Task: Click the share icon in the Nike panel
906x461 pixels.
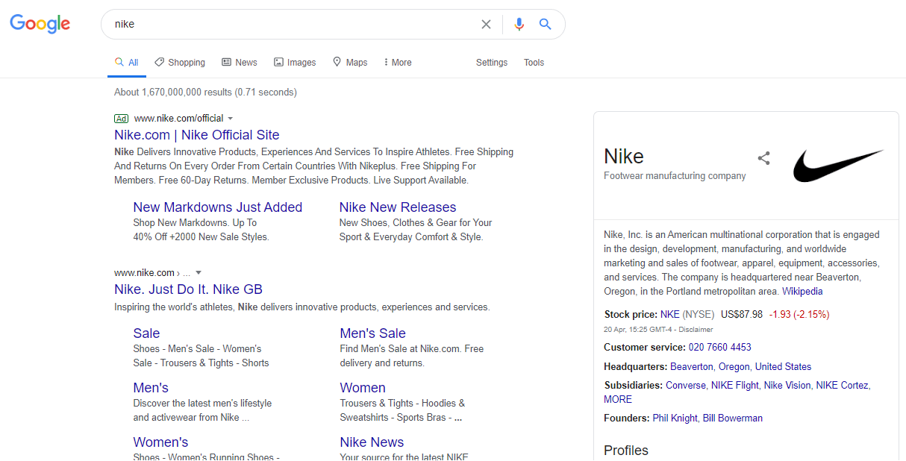Action: (763, 158)
